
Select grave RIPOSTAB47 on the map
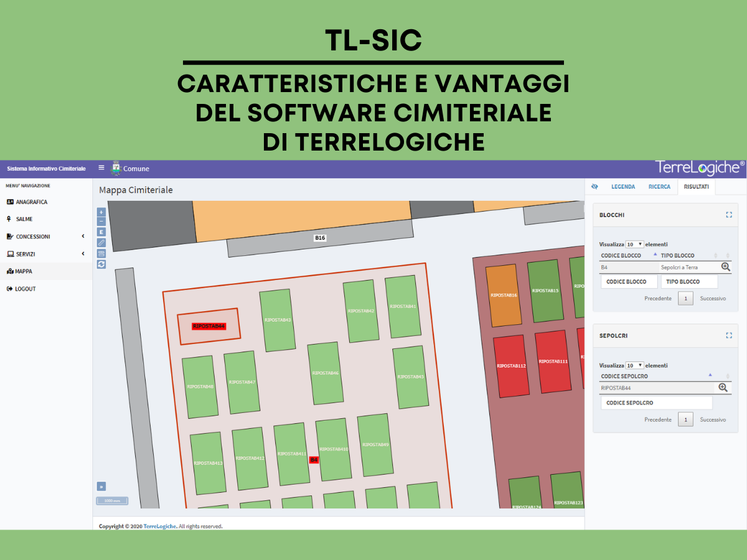pos(242,382)
